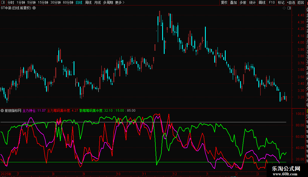
Task: Select the 15分钟 period tab
Action: click(43, 2)
